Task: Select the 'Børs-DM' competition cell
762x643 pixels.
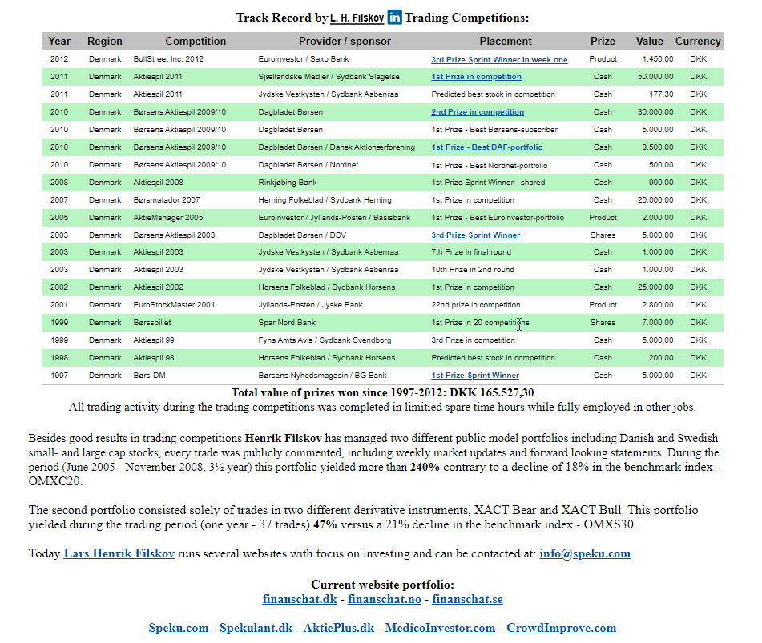Action: coord(149,375)
